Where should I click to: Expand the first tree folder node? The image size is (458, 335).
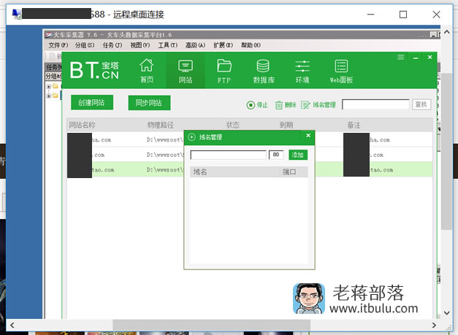point(49,86)
